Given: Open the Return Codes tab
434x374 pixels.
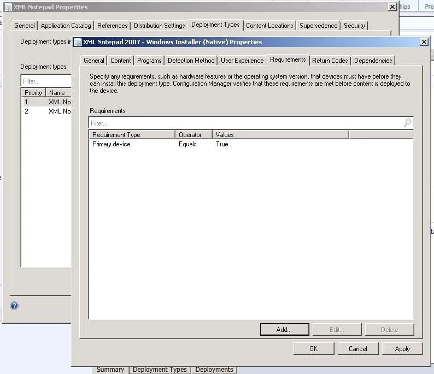Looking at the screenshot, I should [330, 61].
